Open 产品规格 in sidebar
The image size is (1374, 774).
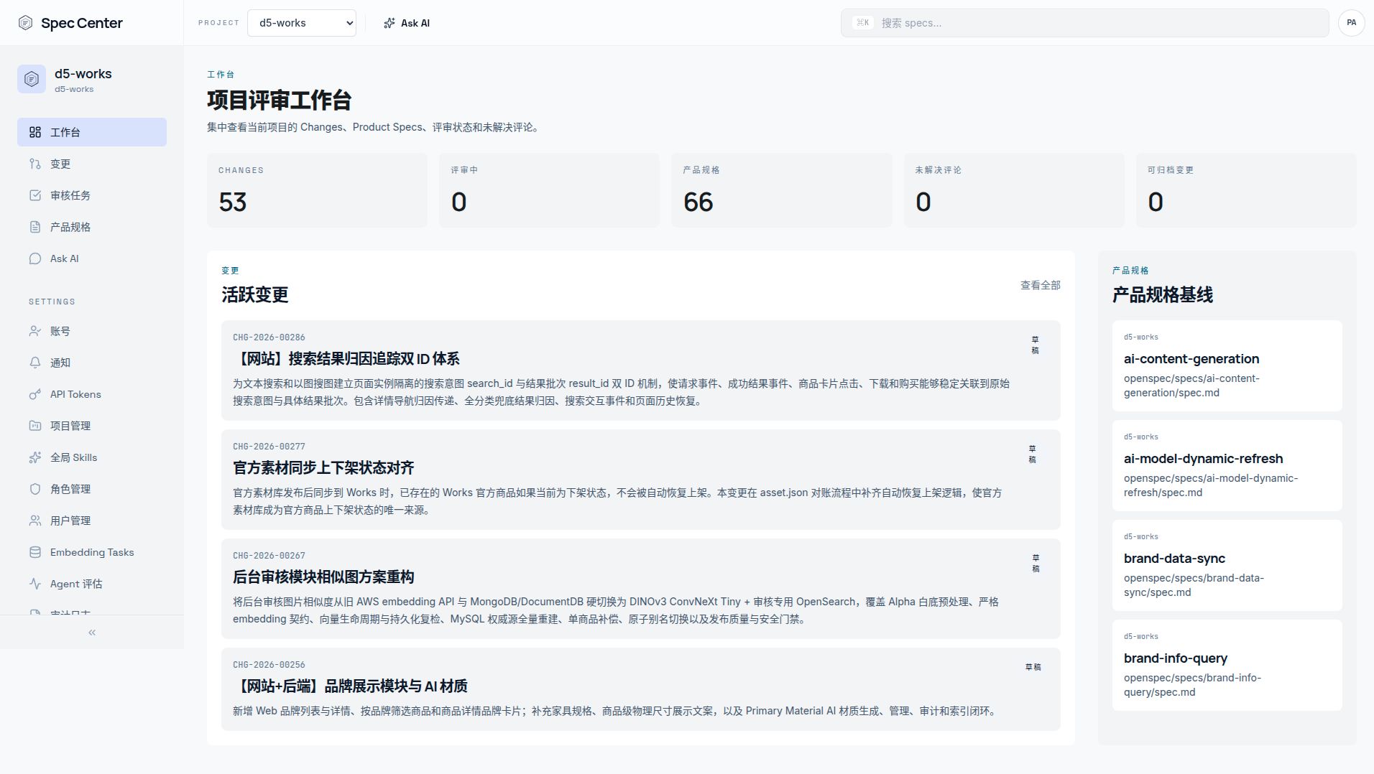92,227
